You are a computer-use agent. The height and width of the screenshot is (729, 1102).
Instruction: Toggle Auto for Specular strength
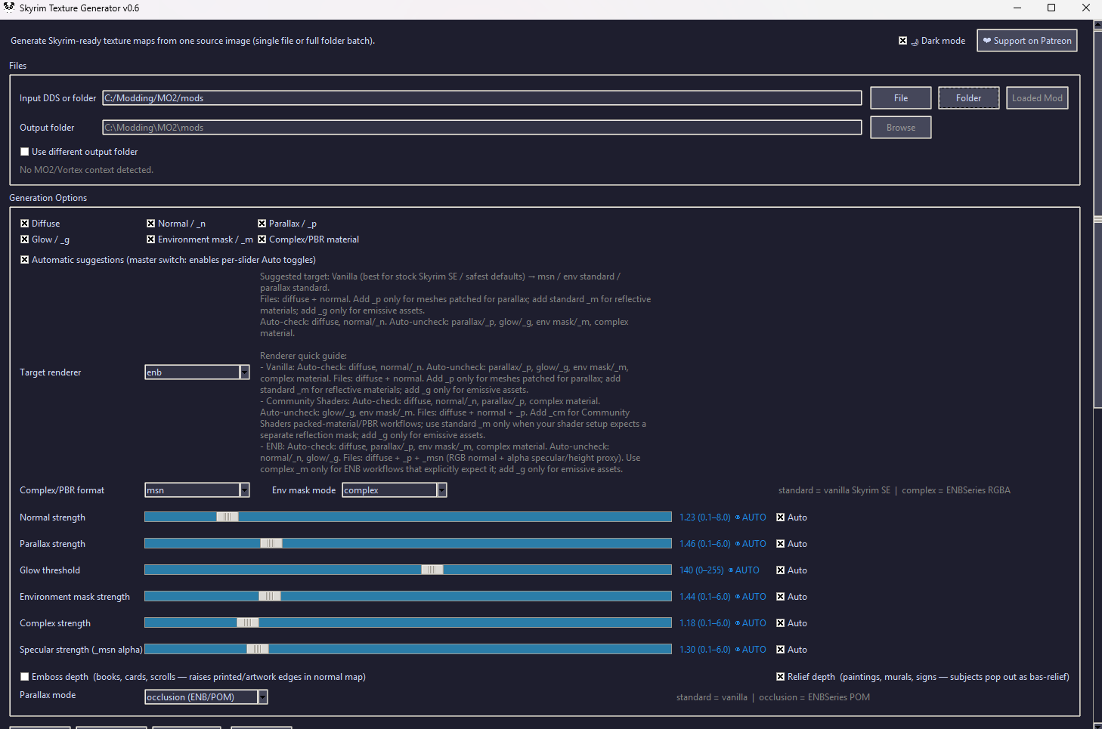(781, 650)
